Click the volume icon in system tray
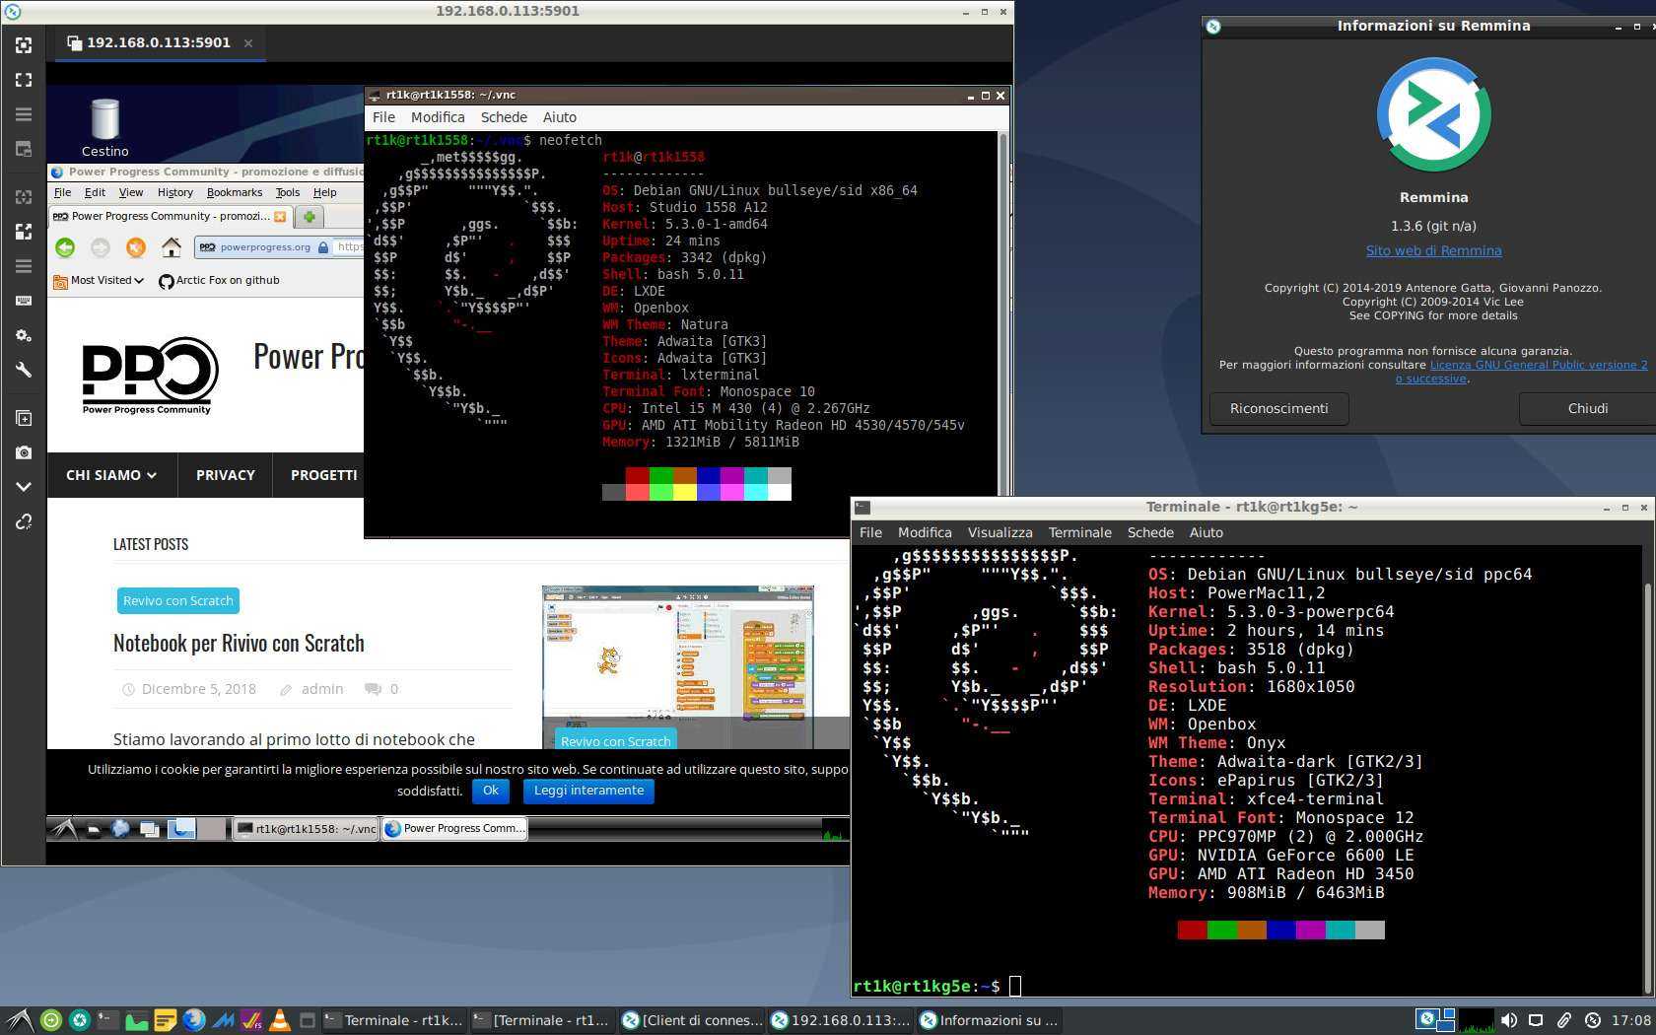Image resolution: width=1656 pixels, height=1035 pixels. click(1508, 1020)
